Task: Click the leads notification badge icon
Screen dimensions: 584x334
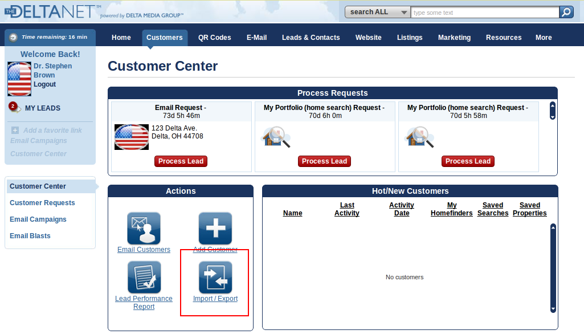Action: click(14, 107)
